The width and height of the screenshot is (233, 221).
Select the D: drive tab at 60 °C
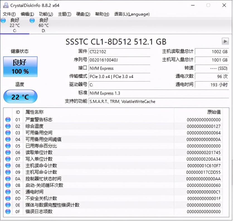tap(43, 25)
